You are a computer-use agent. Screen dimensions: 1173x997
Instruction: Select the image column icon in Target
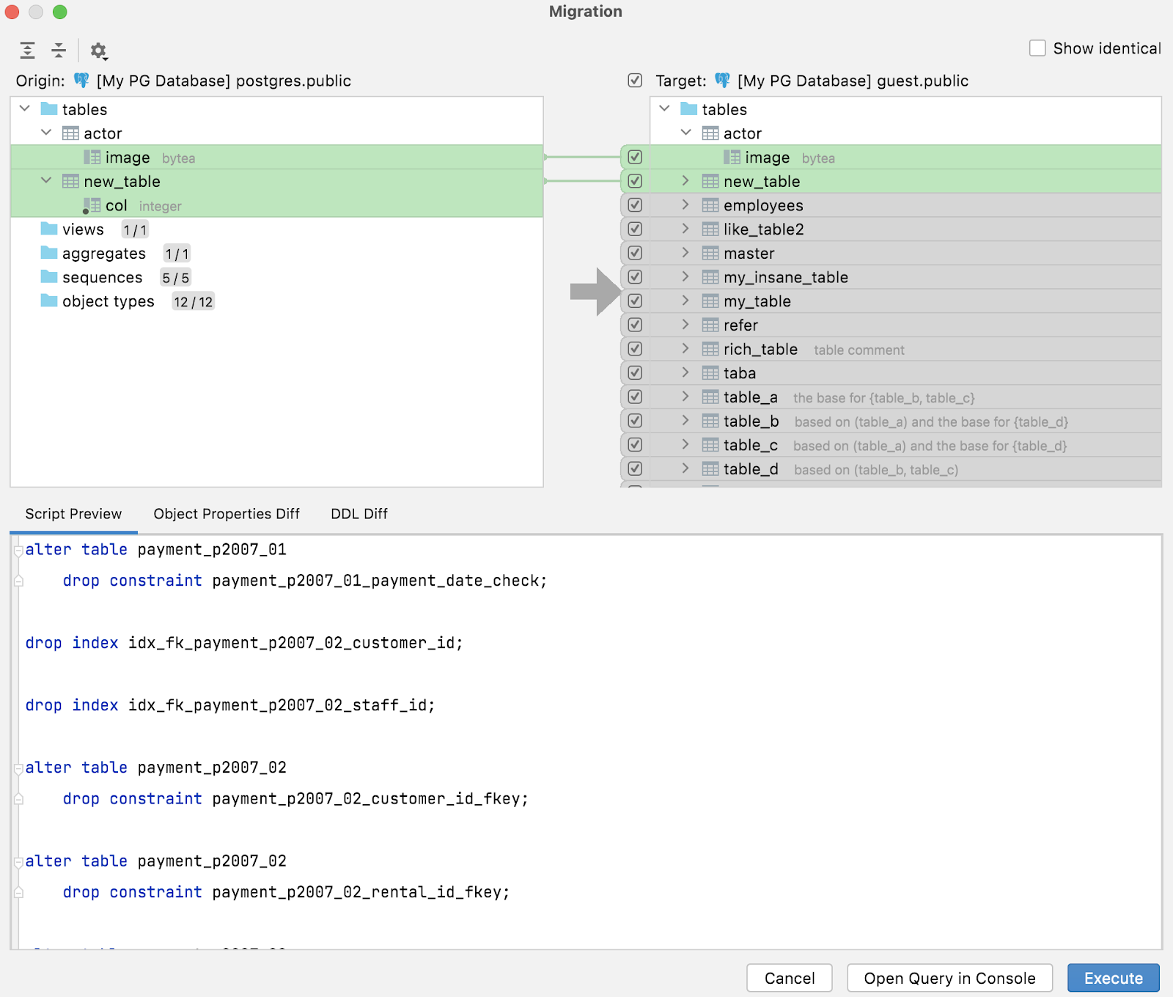click(x=732, y=158)
